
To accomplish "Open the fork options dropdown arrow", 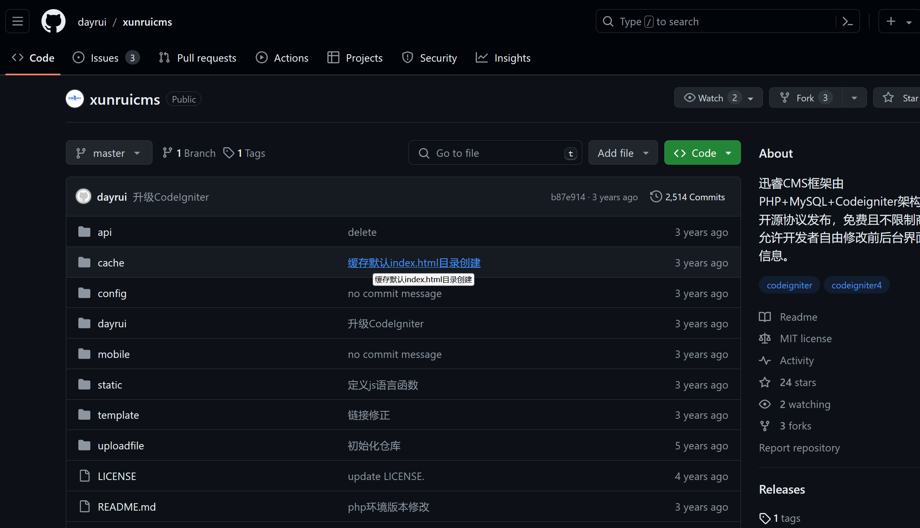I will 854,98.
